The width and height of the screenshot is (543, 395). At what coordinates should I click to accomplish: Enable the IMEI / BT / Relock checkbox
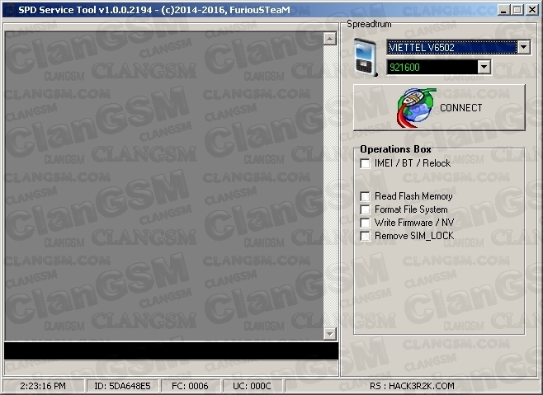point(365,163)
